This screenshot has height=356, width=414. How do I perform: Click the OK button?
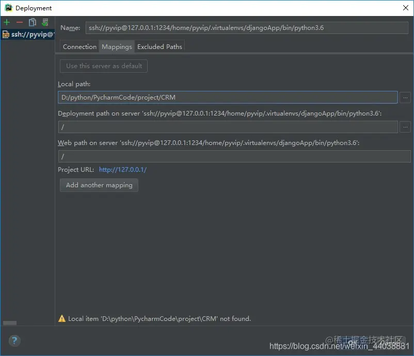coord(352,343)
